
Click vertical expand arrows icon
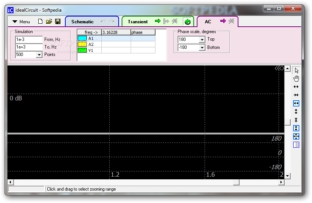pos(296,112)
